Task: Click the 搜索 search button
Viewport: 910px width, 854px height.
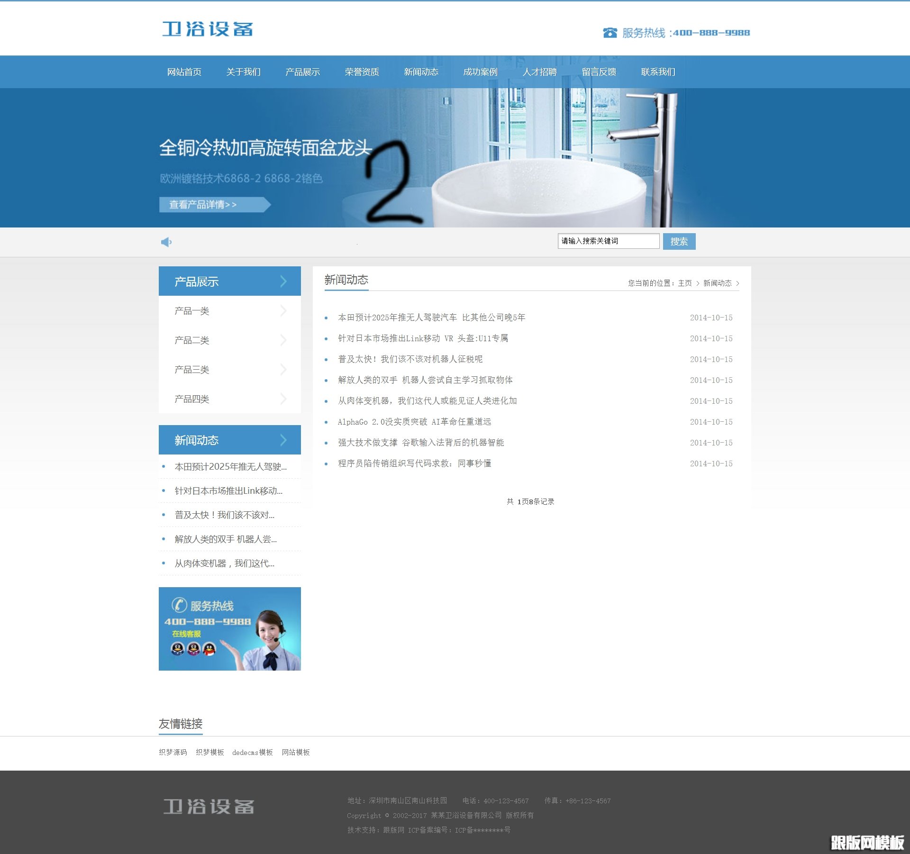Action: click(679, 241)
